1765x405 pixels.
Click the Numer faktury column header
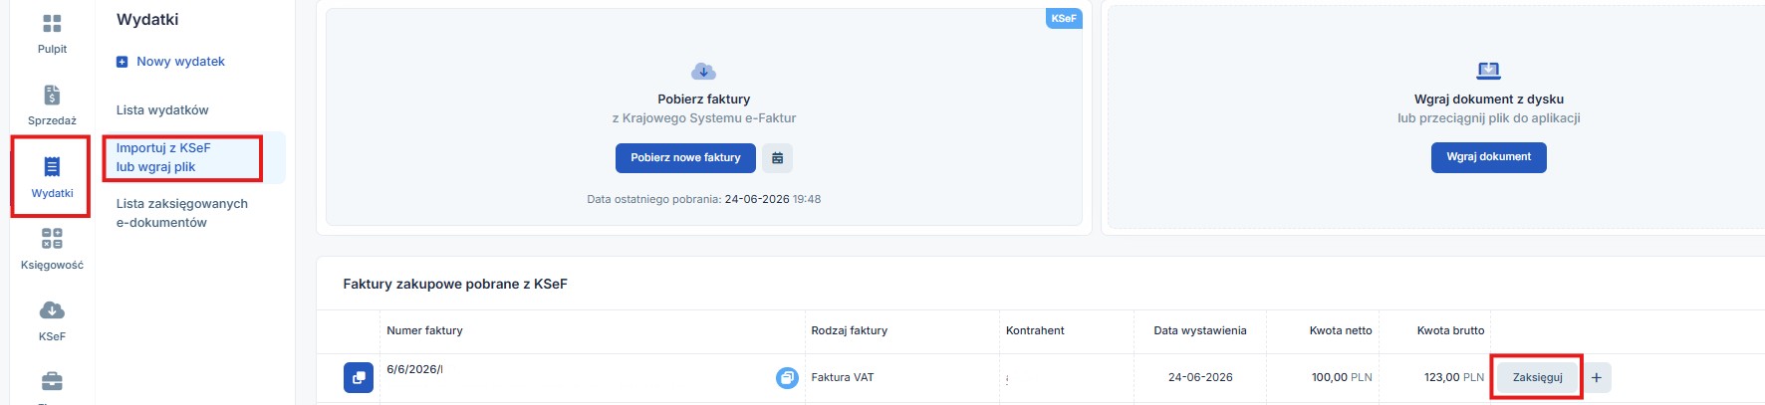(424, 331)
